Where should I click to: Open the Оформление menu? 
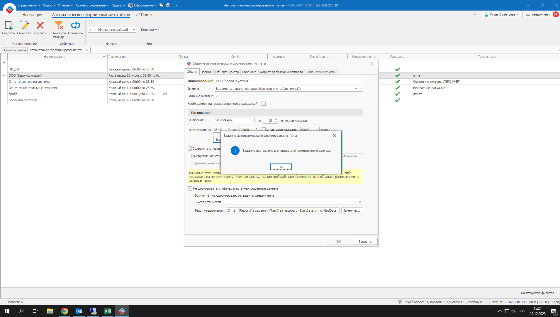(142, 5)
